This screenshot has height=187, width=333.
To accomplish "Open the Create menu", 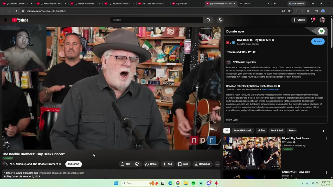I will pyautogui.click(x=299, y=20).
